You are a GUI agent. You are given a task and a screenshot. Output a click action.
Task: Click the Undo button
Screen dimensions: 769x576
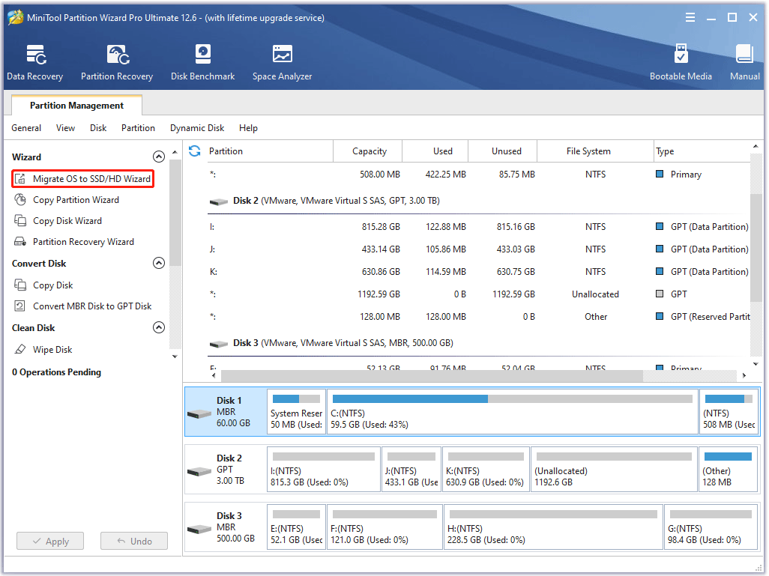134,542
